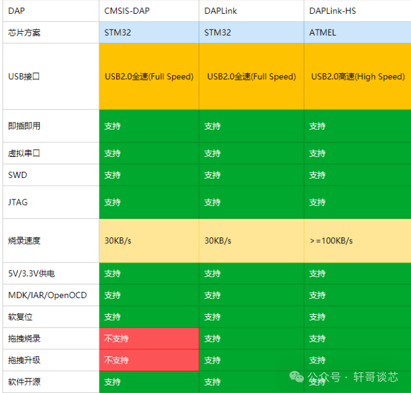Click red 不支持 cell in 拖拽升级 row
411x393 pixels.
[x=149, y=361]
